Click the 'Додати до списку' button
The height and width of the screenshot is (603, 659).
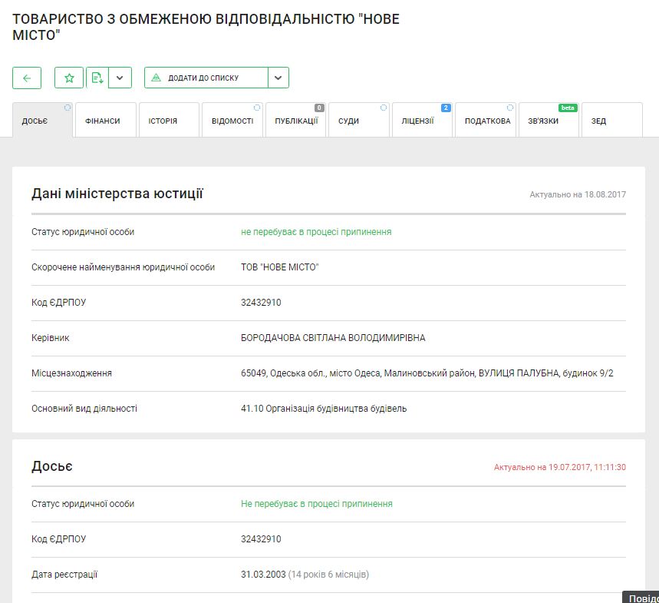206,78
